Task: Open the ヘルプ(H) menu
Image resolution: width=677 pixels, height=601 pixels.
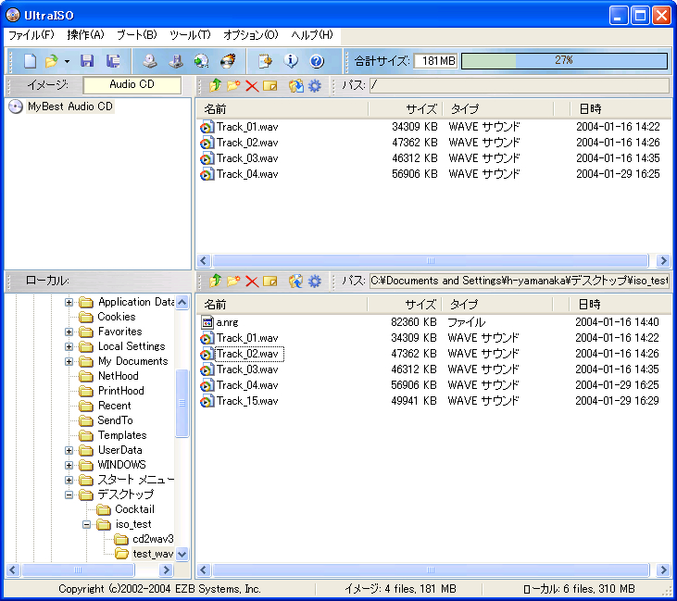Action: click(312, 35)
